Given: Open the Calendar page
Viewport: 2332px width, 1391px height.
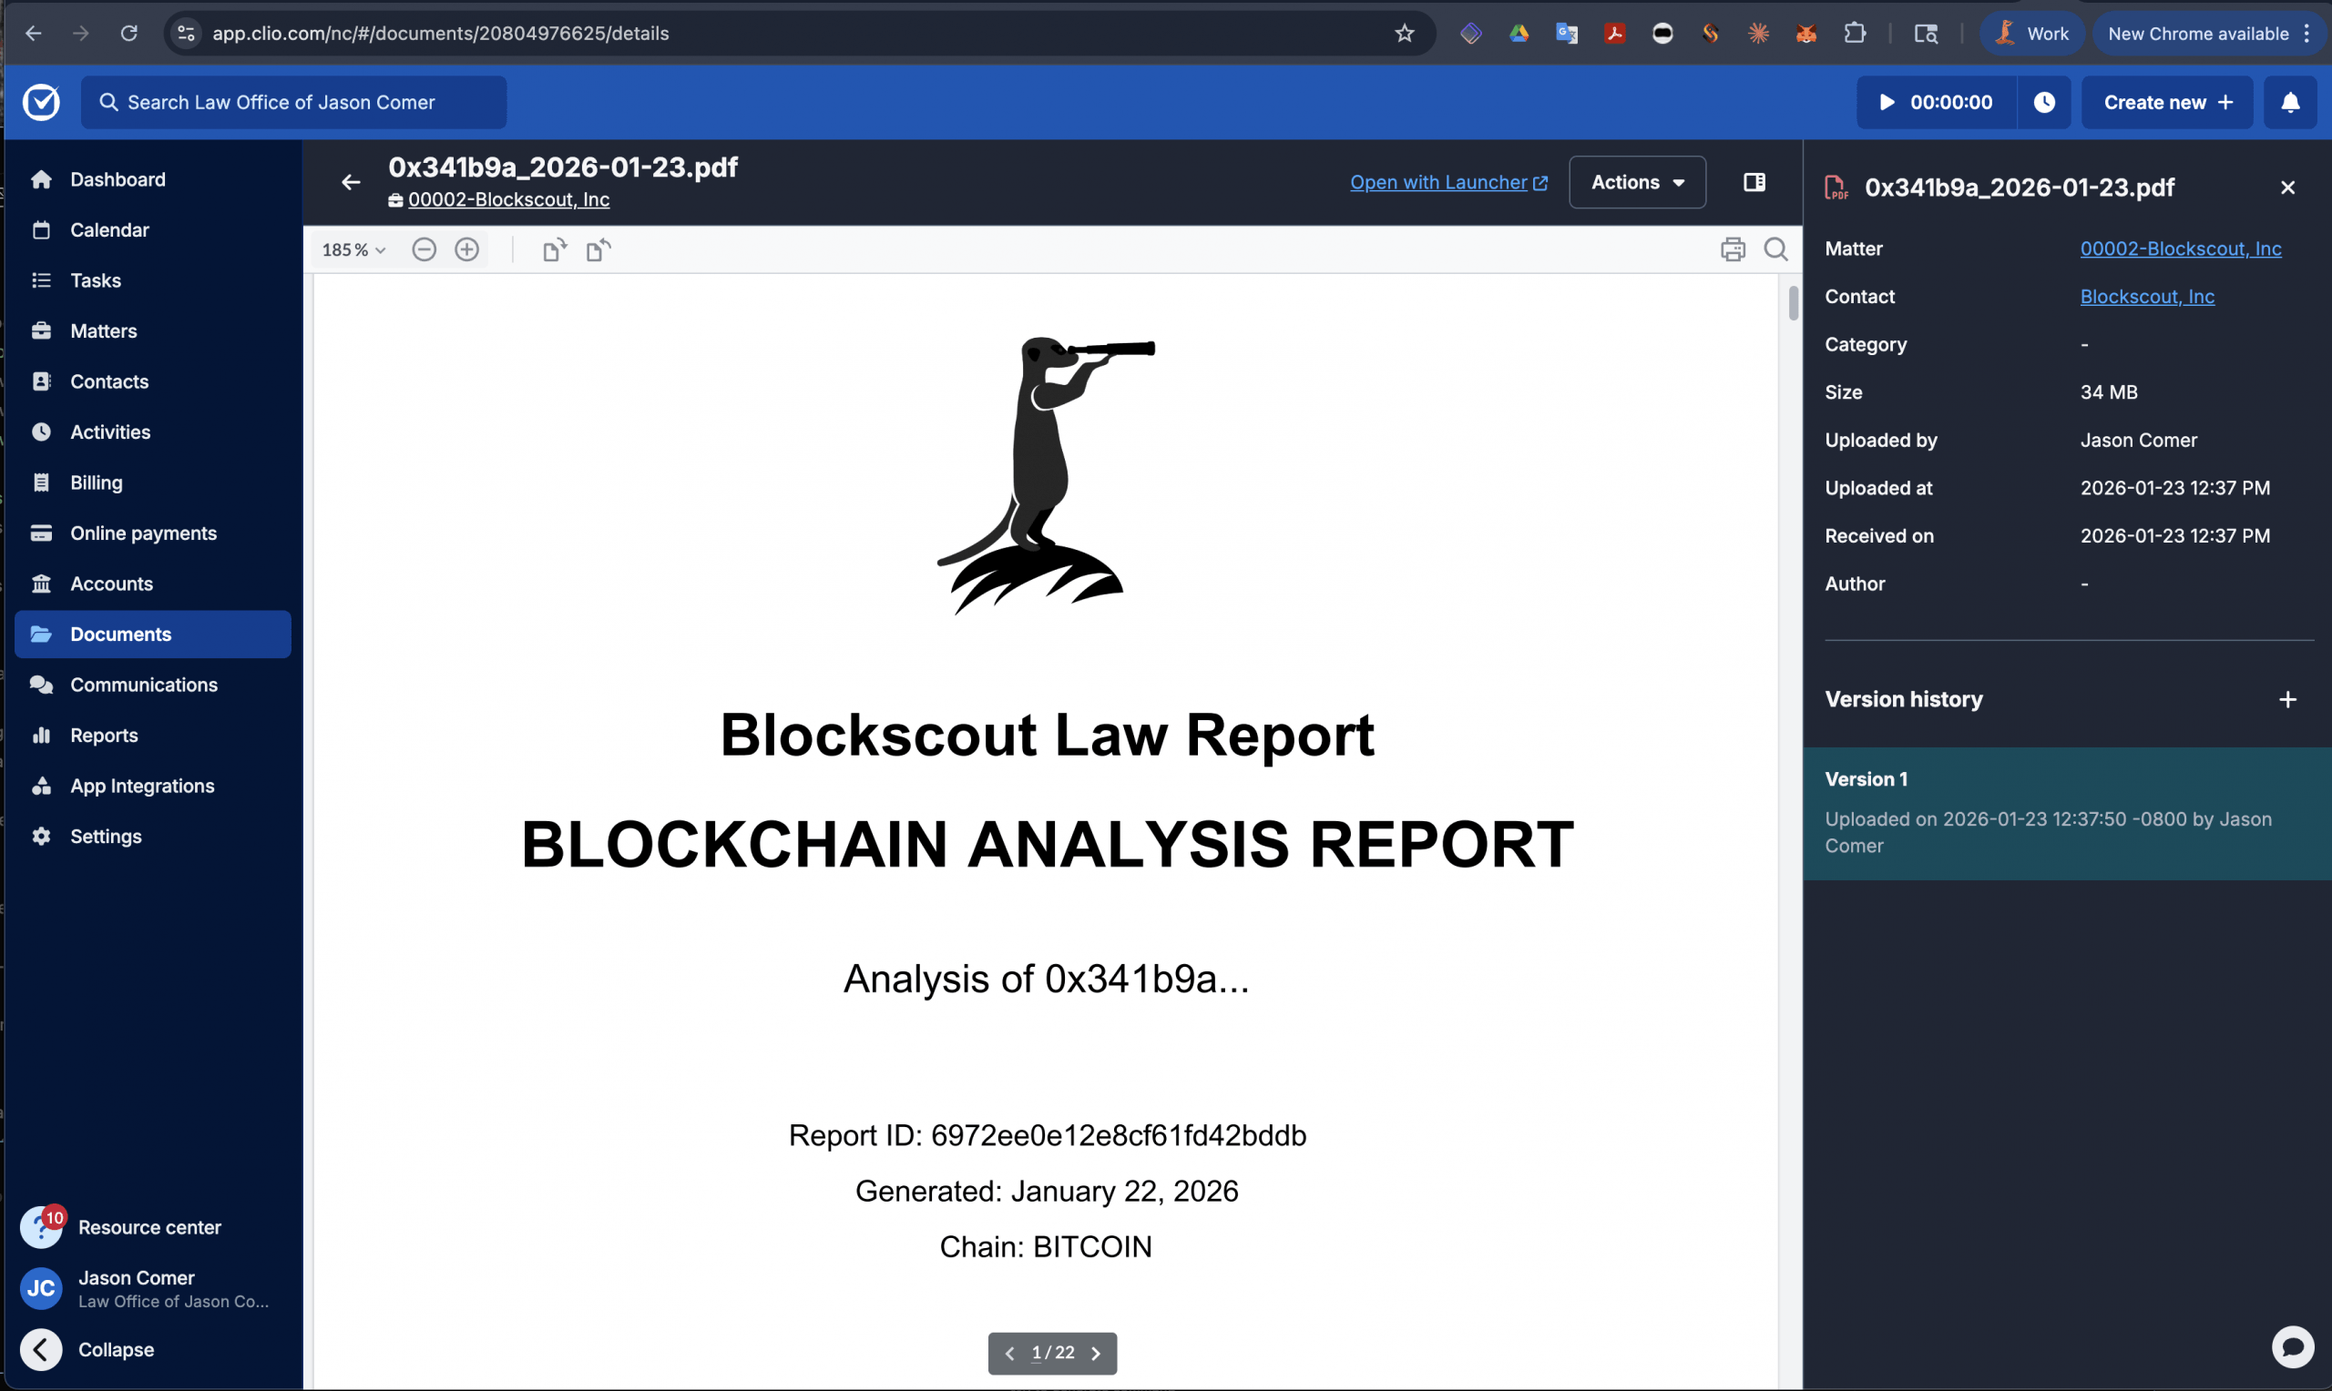Looking at the screenshot, I should [153, 229].
